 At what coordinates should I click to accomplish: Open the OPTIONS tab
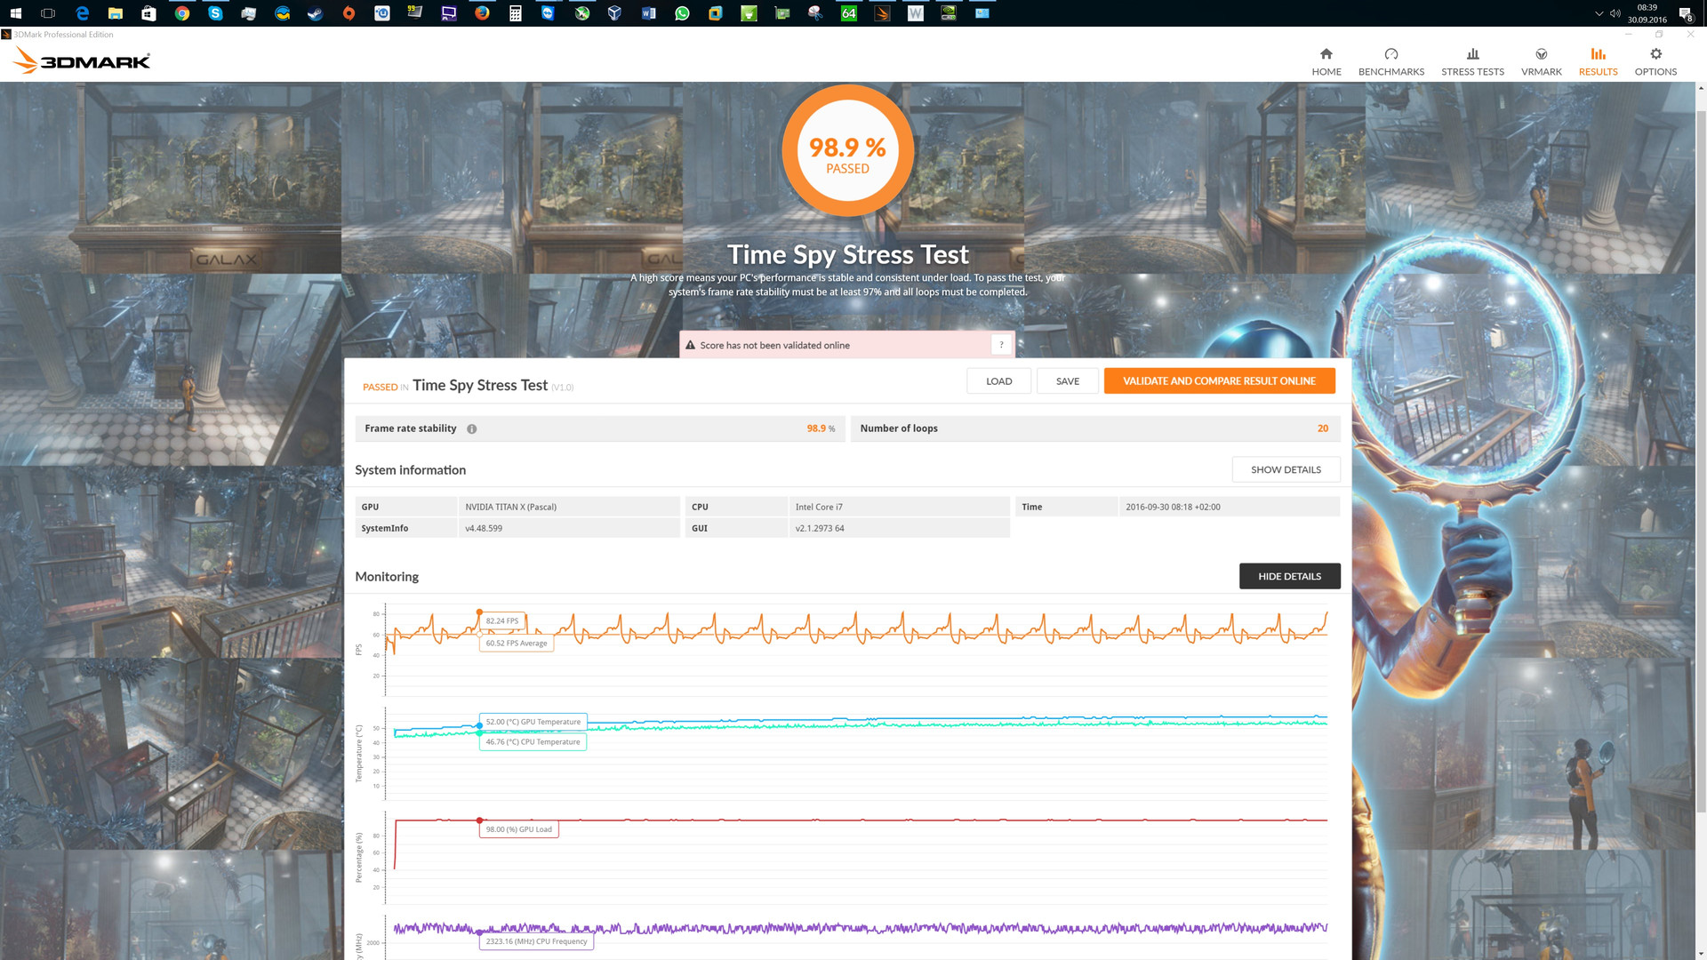1655,62
